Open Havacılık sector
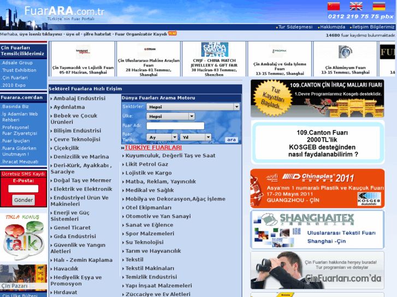This screenshot has height=297, width=397. (66, 269)
